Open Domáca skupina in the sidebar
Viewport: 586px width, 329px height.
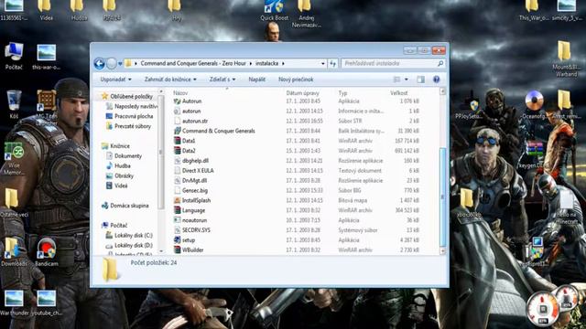point(129,206)
